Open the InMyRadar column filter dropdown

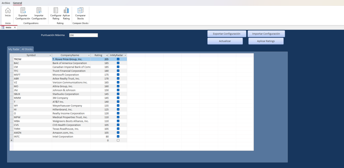point(125,55)
